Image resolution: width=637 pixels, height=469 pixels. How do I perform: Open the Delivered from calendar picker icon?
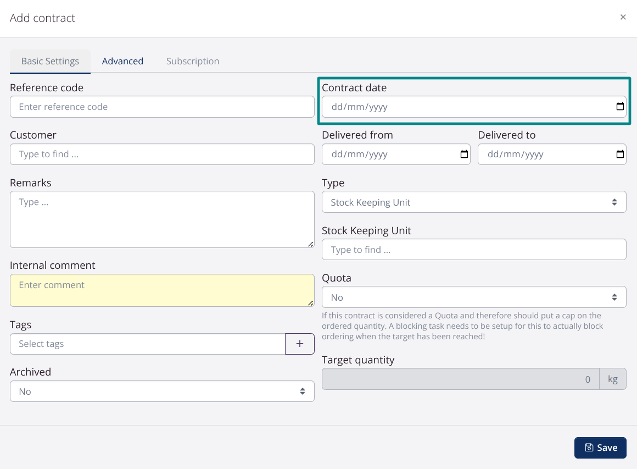click(x=464, y=155)
